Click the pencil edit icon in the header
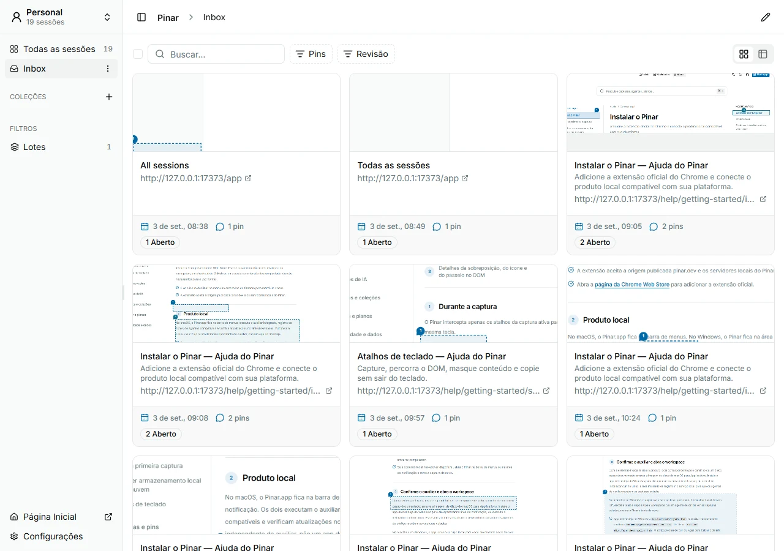 tap(766, 17)
